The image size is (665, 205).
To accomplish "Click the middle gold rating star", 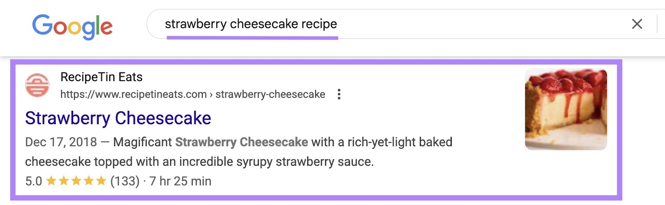I will (76, 181).
